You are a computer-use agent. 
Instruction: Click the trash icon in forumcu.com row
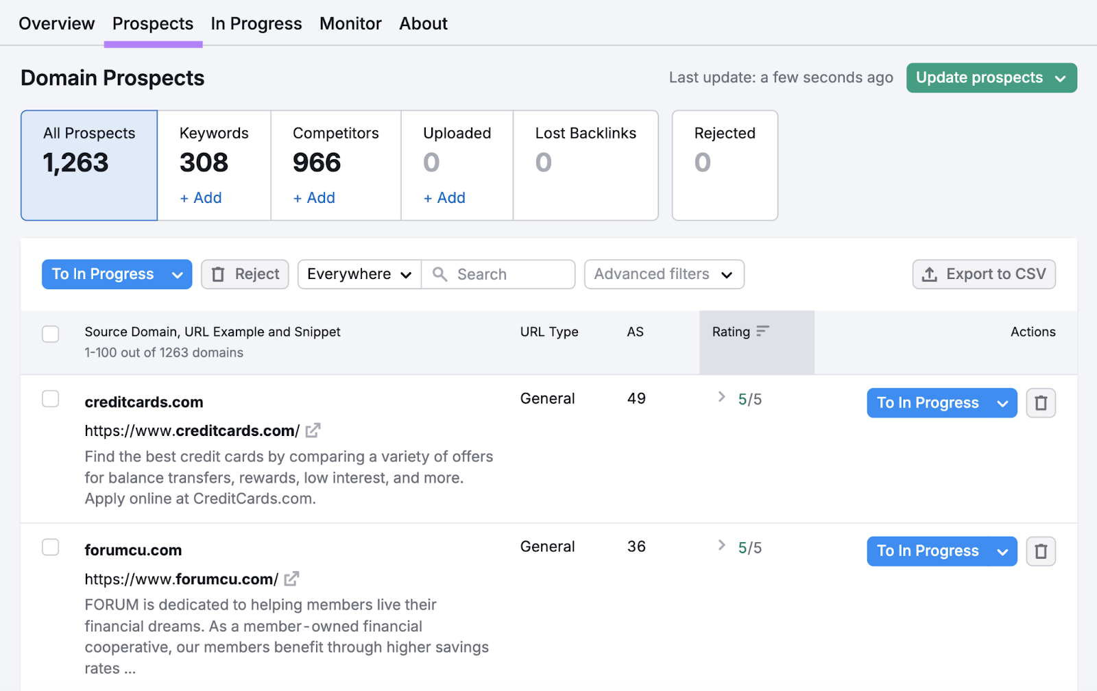click(1041, 551)
